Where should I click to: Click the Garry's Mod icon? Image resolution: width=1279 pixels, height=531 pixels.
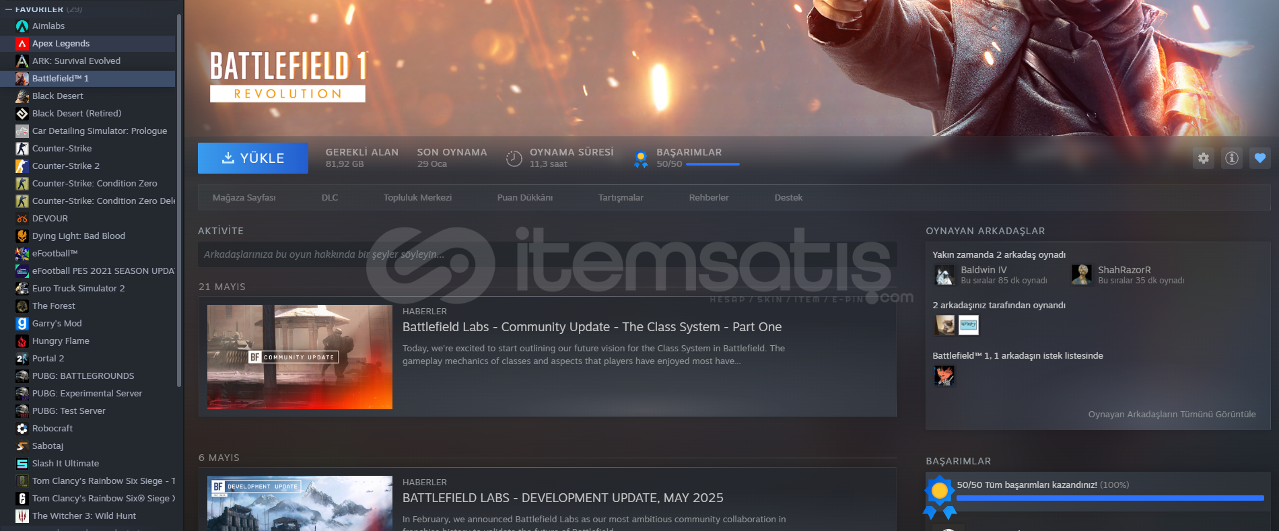point(22,323)
